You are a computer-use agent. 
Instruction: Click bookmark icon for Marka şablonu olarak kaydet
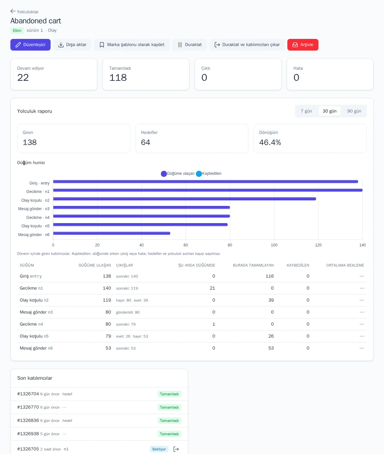102,45
